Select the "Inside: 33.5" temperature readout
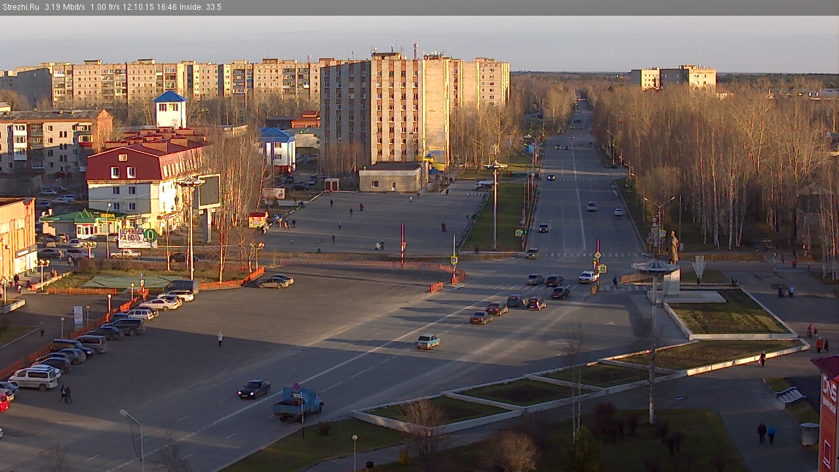This screenshot has width=839, height=472. point(201,7)
